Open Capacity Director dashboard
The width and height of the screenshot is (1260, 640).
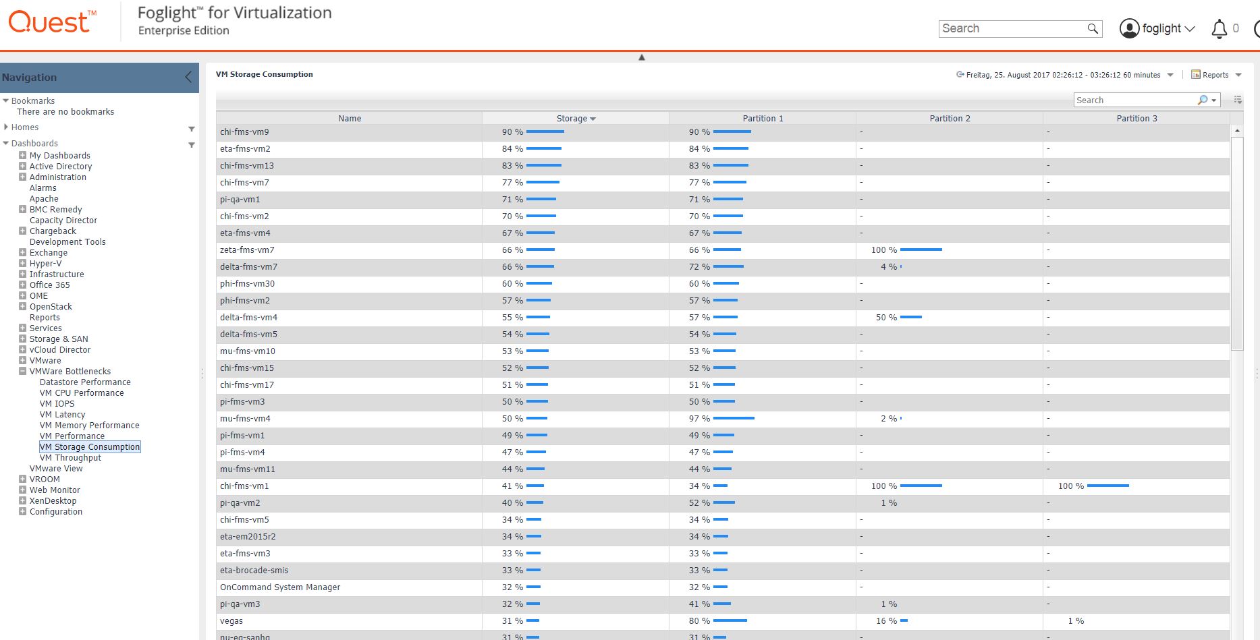coord(63,221)
